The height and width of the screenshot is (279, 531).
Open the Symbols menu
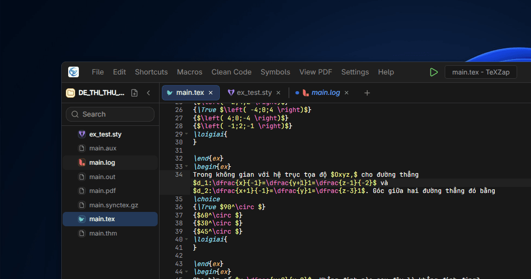[275, 72]
